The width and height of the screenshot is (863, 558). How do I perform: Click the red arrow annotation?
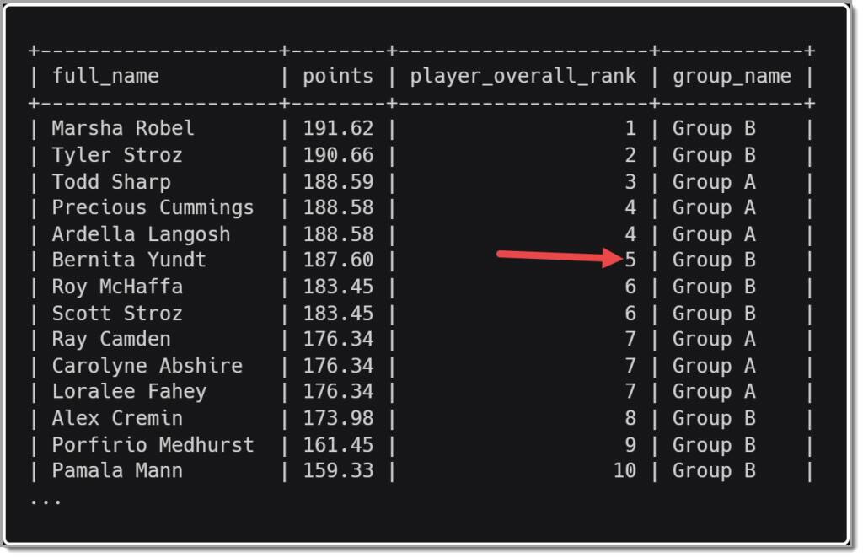click(x=560, y=256)
